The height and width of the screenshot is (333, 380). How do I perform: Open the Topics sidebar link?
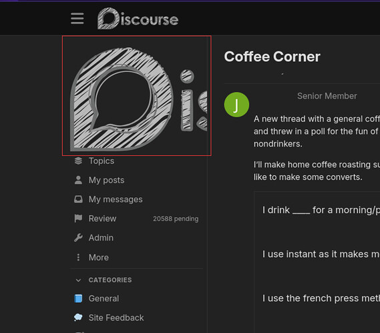tap(102, 161)
